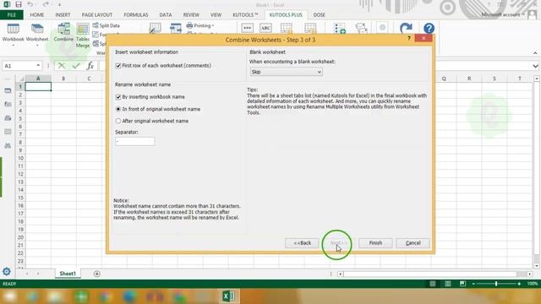Open the blank worksheet Skip dropdown
The image size is (541, 304).
[x=286, y=72]
